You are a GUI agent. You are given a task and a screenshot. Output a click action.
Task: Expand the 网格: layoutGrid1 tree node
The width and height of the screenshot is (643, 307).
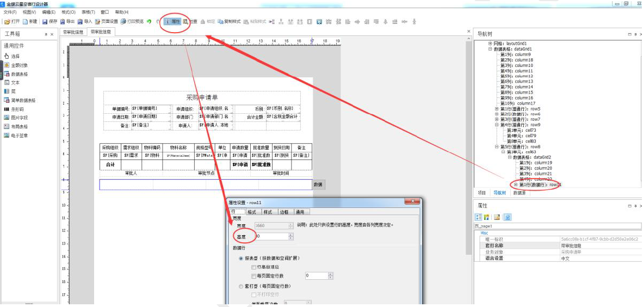click(490, 44)
